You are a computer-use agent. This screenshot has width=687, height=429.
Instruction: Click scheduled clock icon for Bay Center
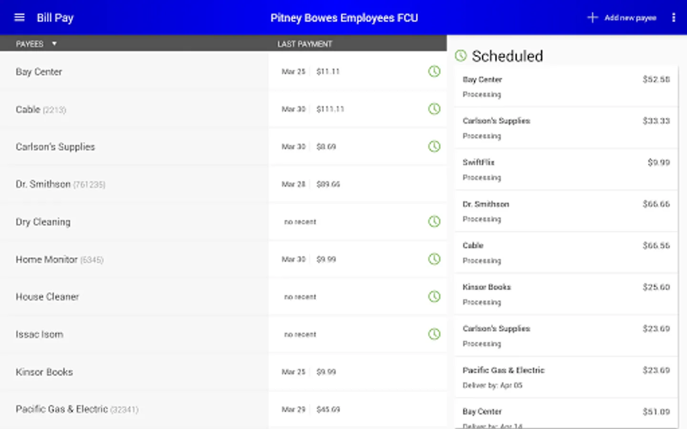click(434, 71)
